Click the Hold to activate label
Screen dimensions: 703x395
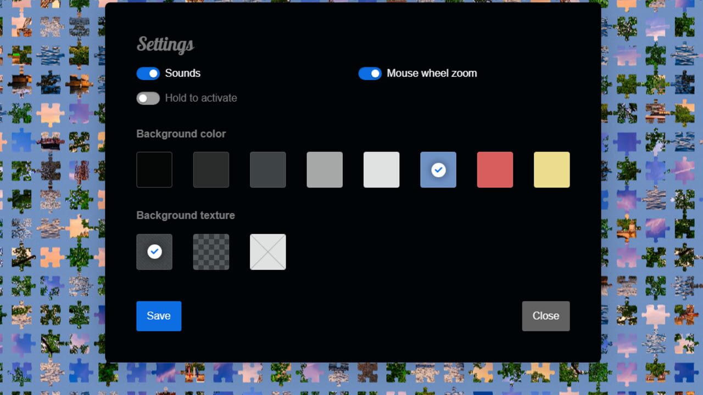point(201,98)
